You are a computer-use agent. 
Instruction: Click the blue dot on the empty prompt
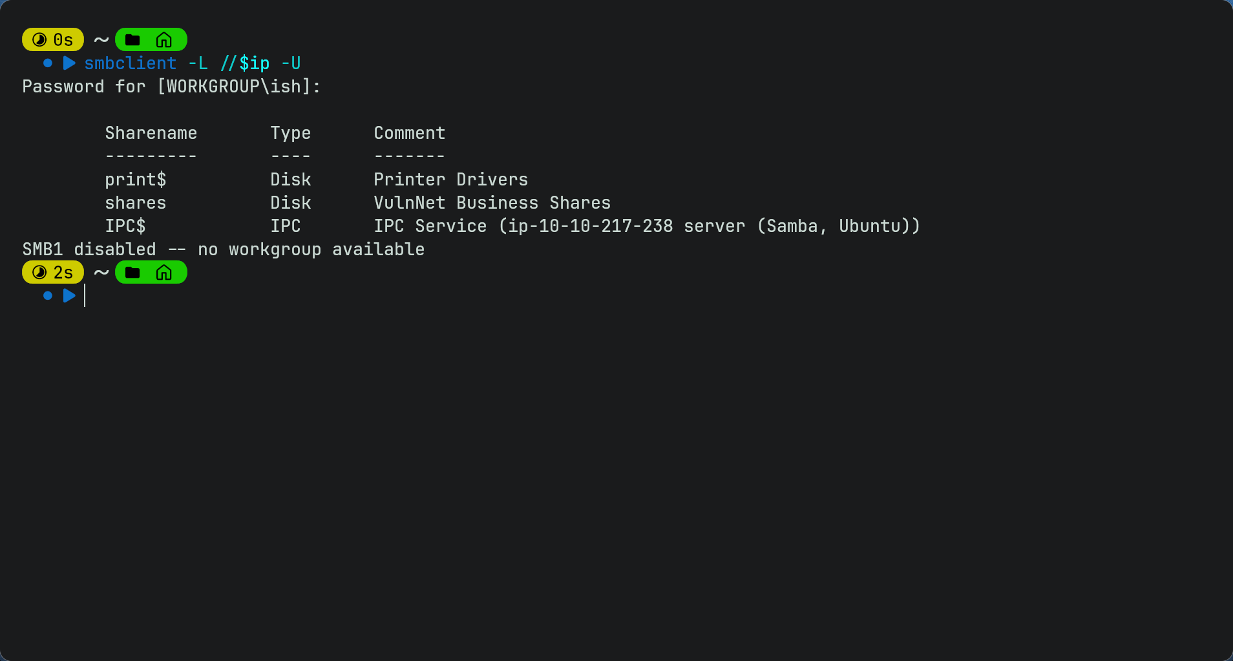point(48,296)
